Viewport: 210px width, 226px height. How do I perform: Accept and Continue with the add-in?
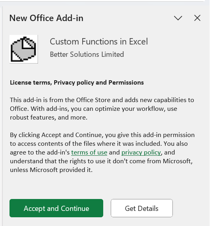[56, 208]
